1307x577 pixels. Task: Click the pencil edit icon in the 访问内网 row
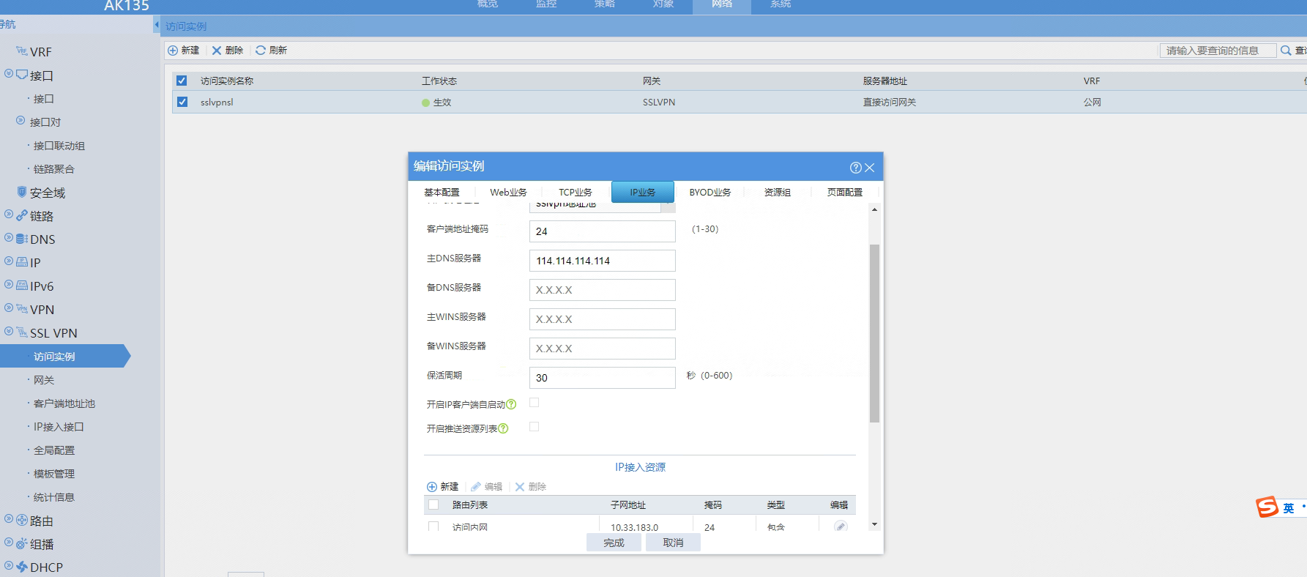click(841, 526)
